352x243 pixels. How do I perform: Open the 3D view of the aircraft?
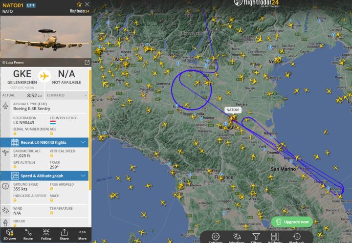click(9, 235)
